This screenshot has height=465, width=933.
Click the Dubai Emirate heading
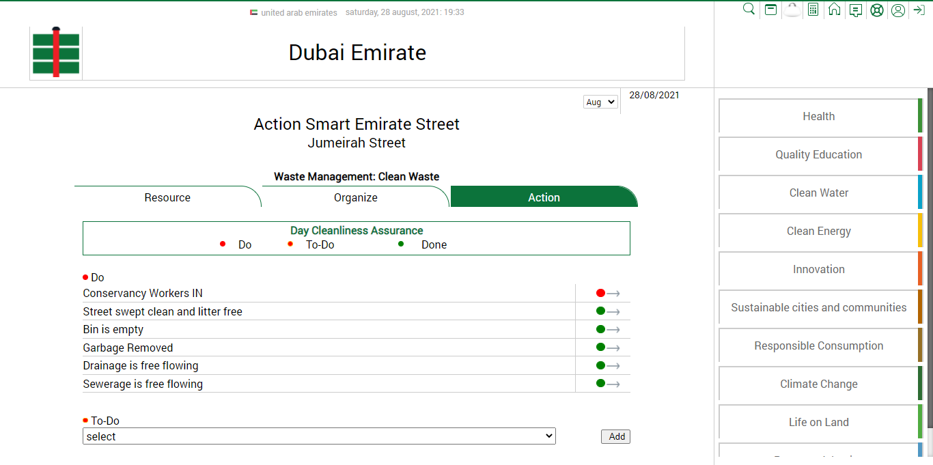pyautogui.click(x=357, y=53)
